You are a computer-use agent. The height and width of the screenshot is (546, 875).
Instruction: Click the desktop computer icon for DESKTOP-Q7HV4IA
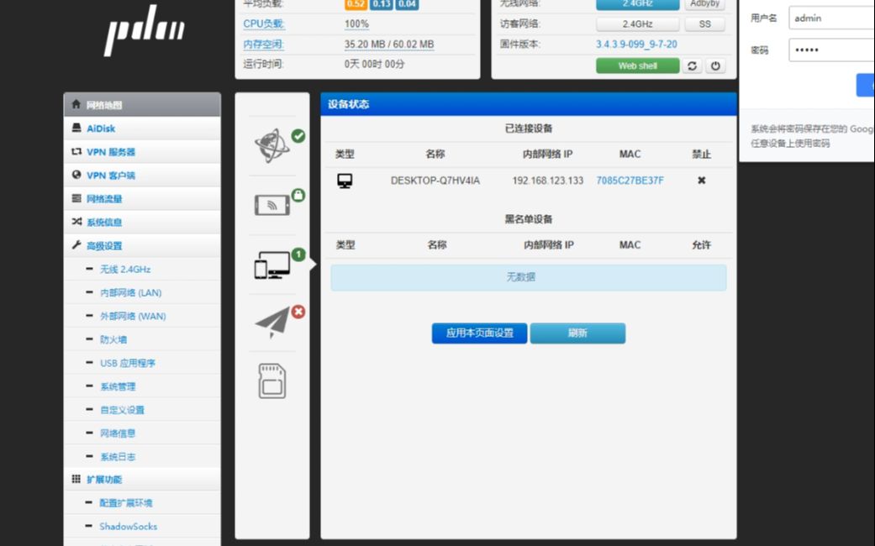coord(344,179)
